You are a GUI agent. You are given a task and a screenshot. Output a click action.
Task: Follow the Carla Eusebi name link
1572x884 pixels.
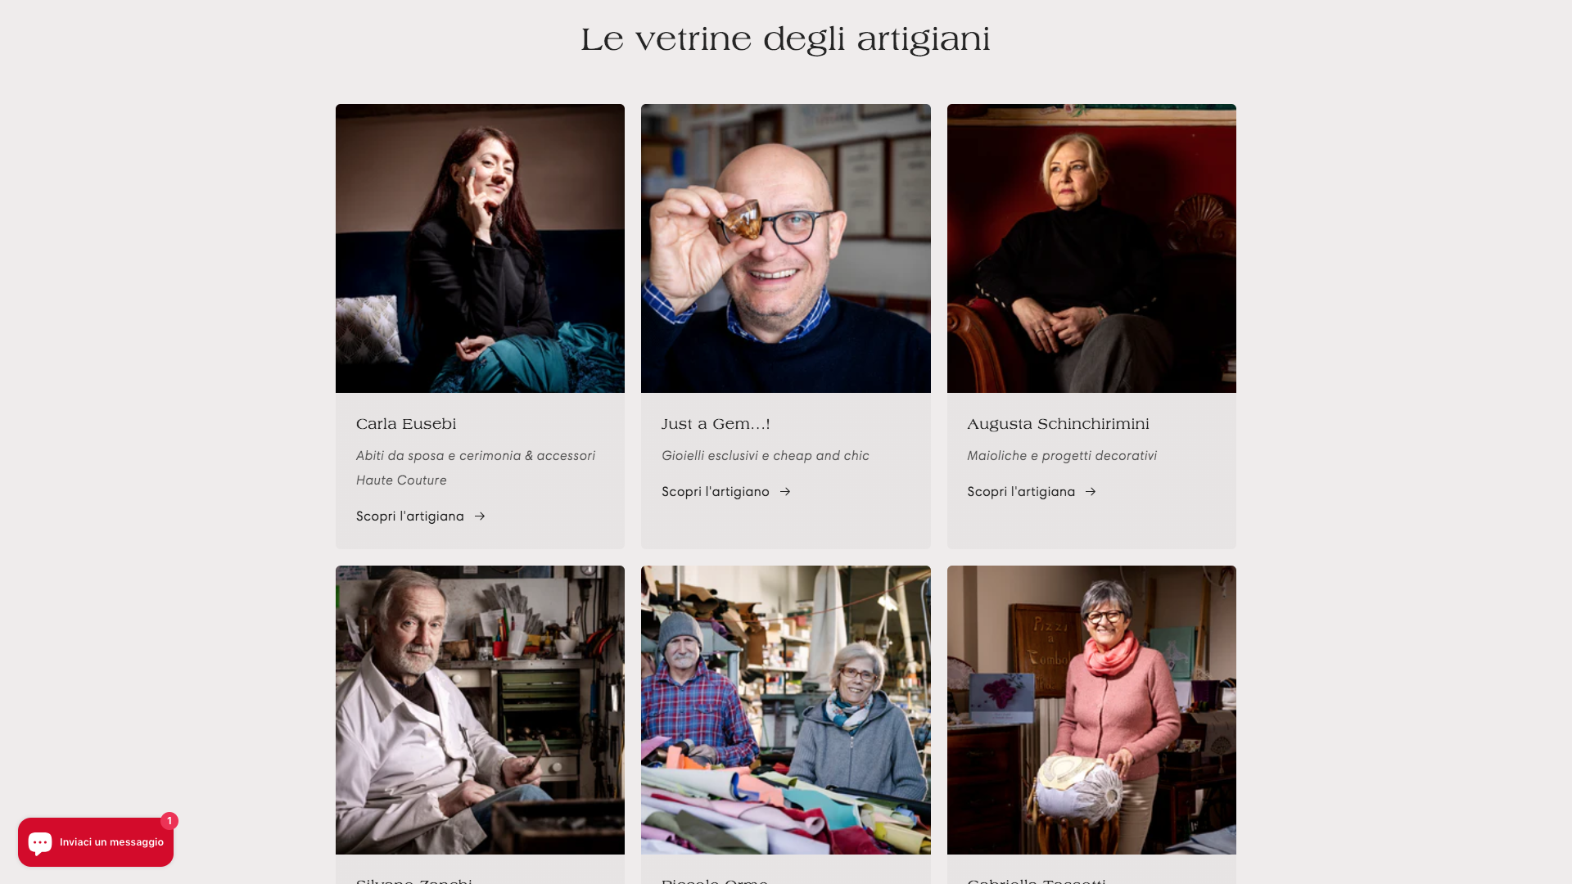406,424
